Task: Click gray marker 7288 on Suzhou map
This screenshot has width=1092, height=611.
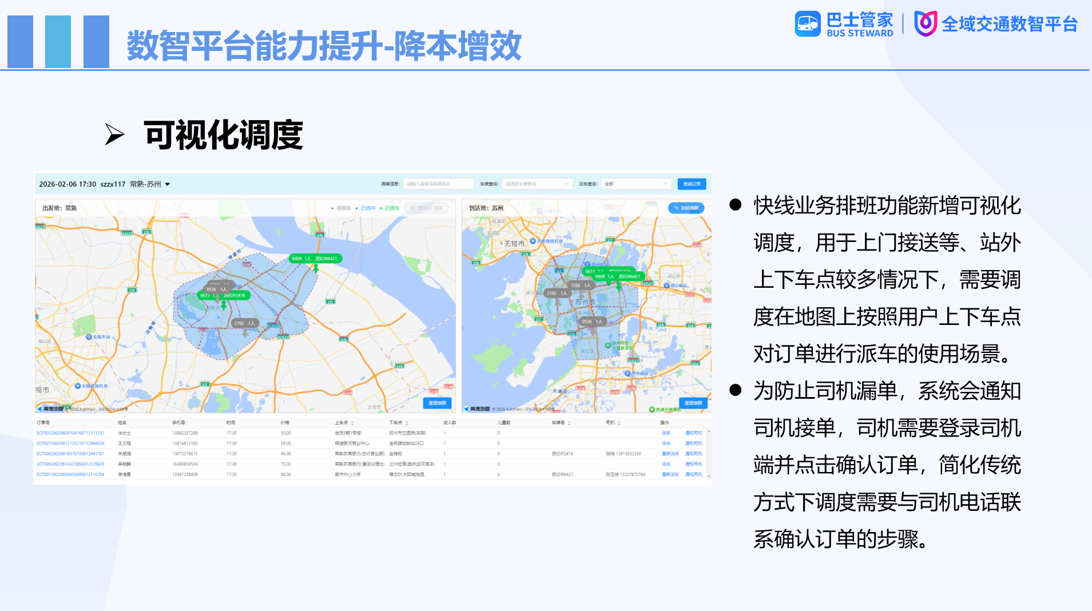Action: pos(580,285)
